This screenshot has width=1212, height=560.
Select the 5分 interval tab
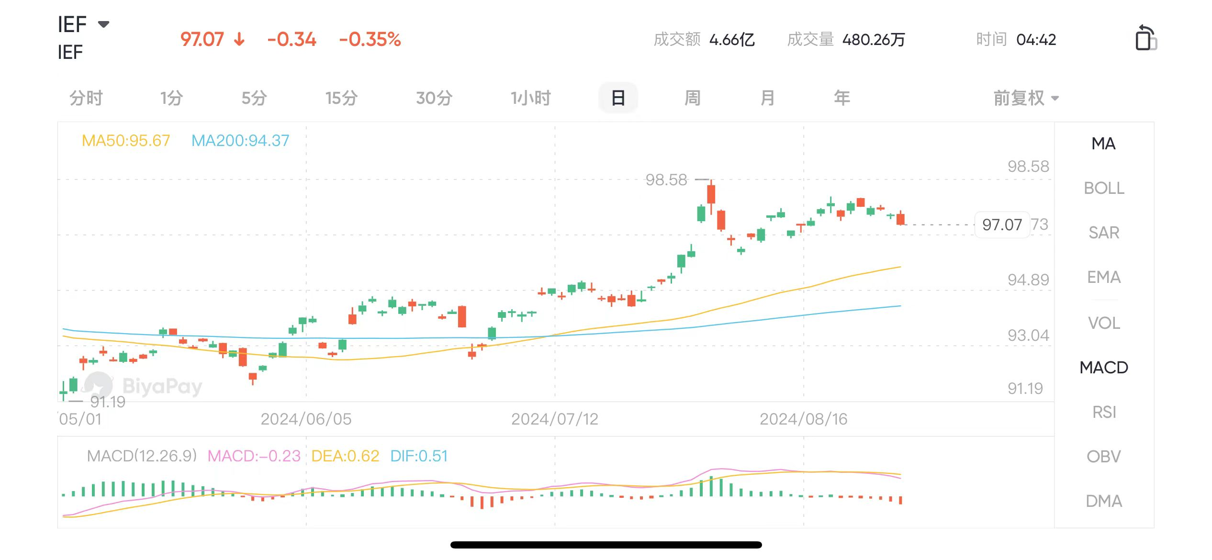coord(254,98)
